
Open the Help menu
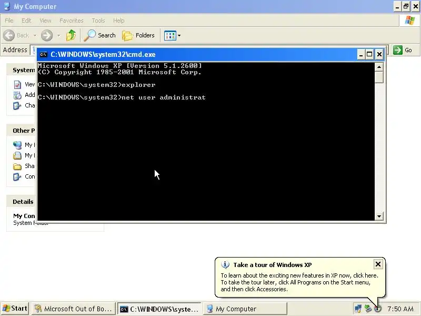[119, 21]
